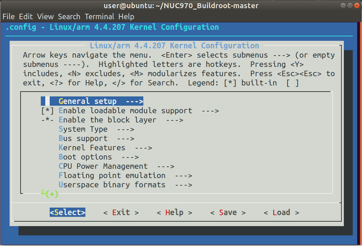Open the Search menu
The height and width of the screenshot is (246, 362).
69,16
